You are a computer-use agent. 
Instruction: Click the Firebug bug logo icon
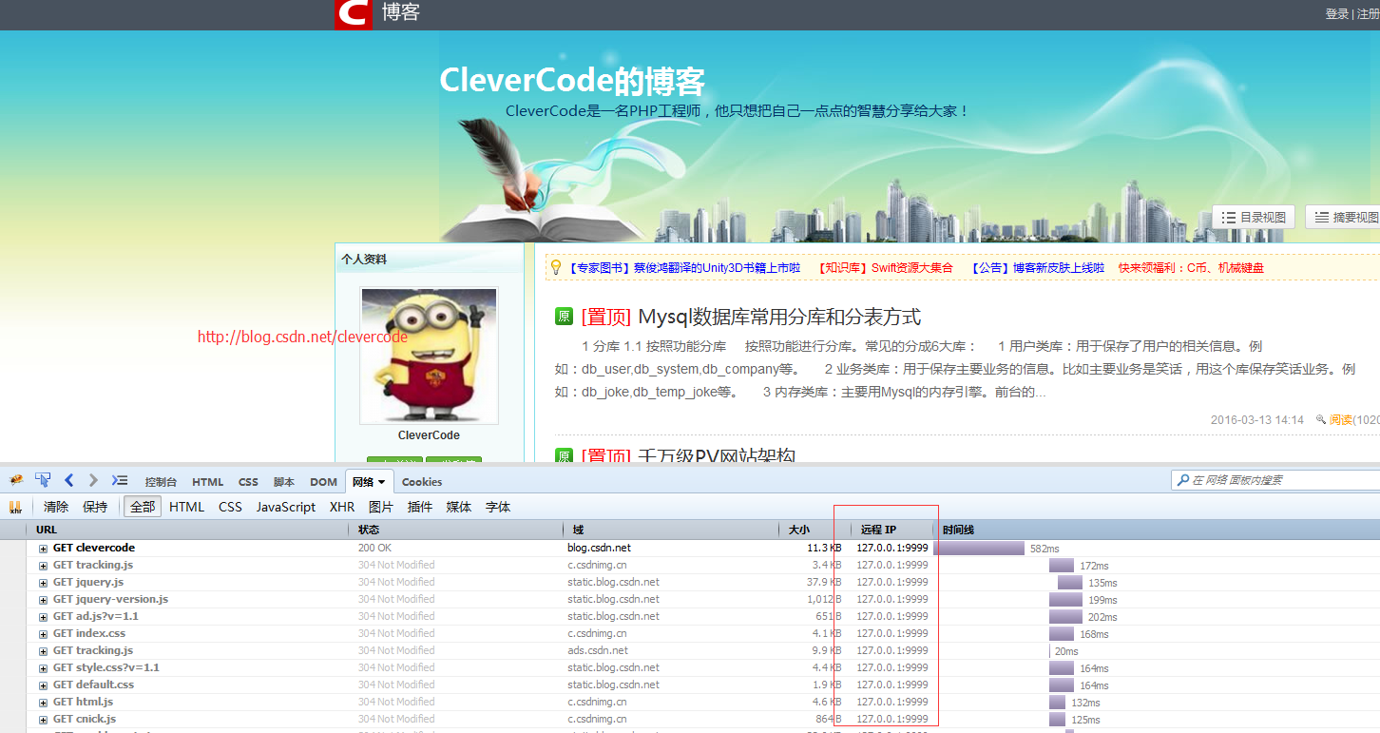pyautogui.click(x=16, y=480)
